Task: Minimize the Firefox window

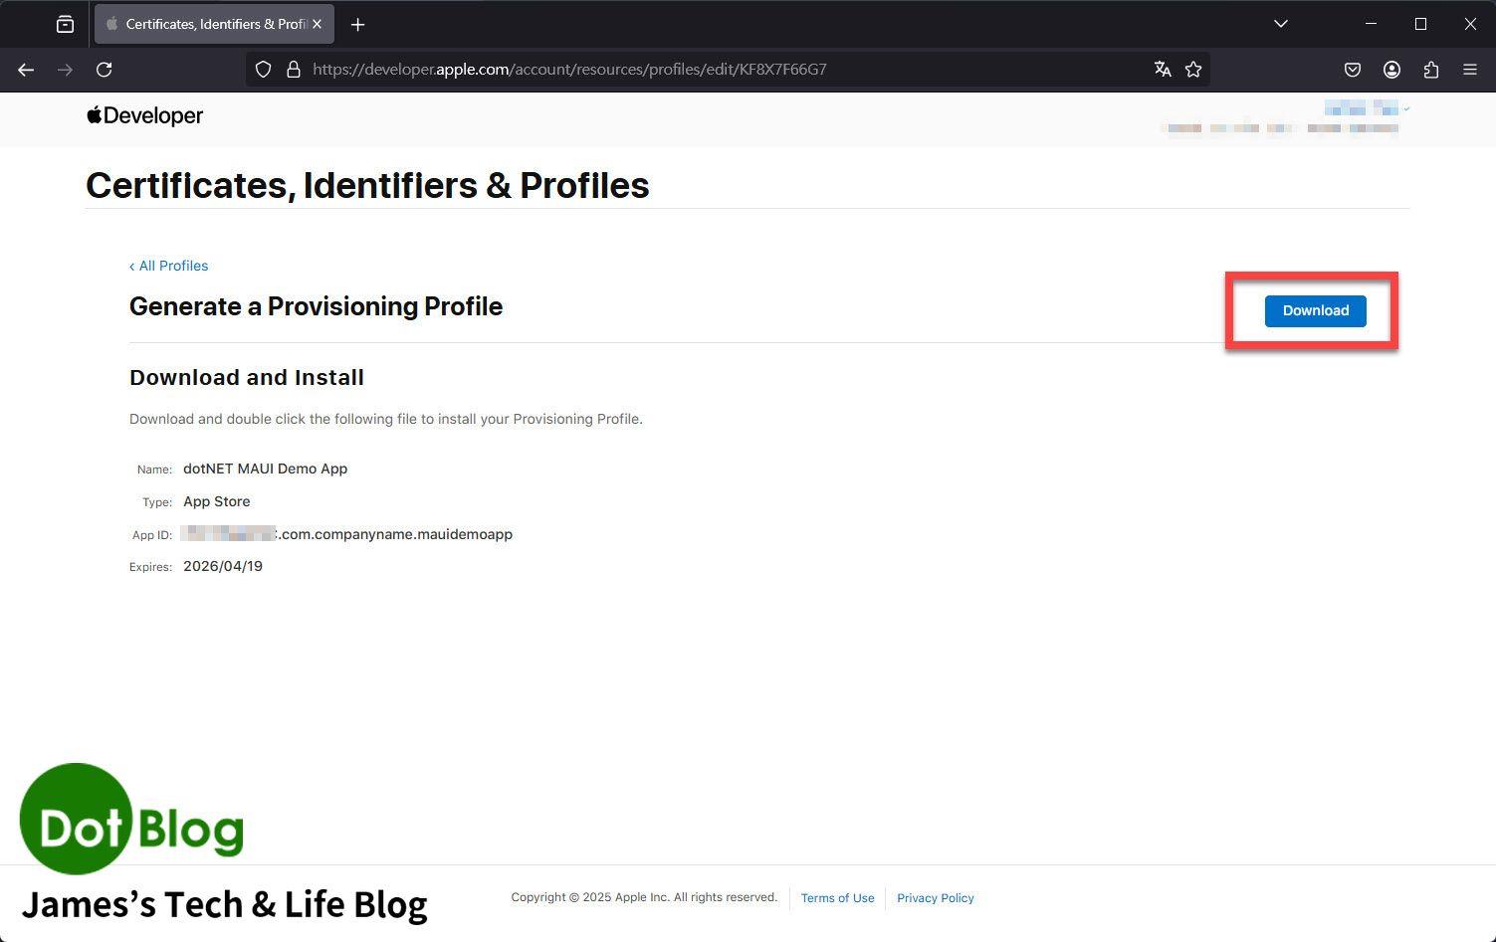Action: tap(1371, 24)
